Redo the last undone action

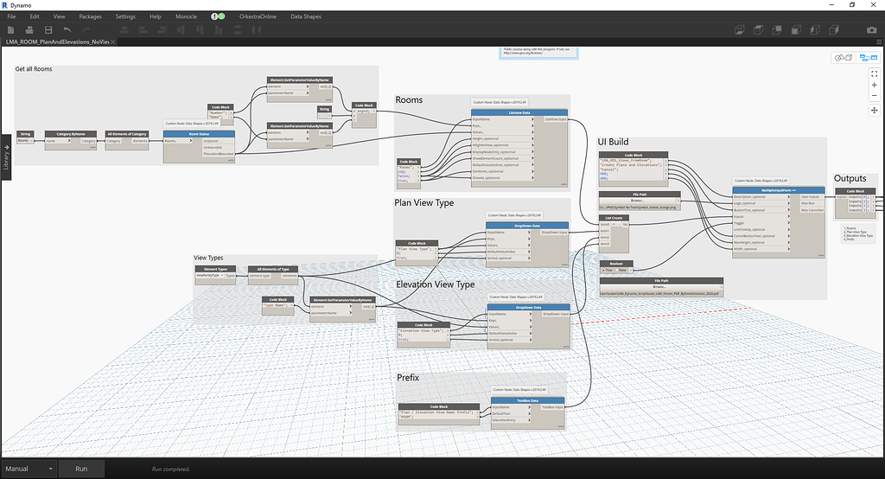(86, 30)
